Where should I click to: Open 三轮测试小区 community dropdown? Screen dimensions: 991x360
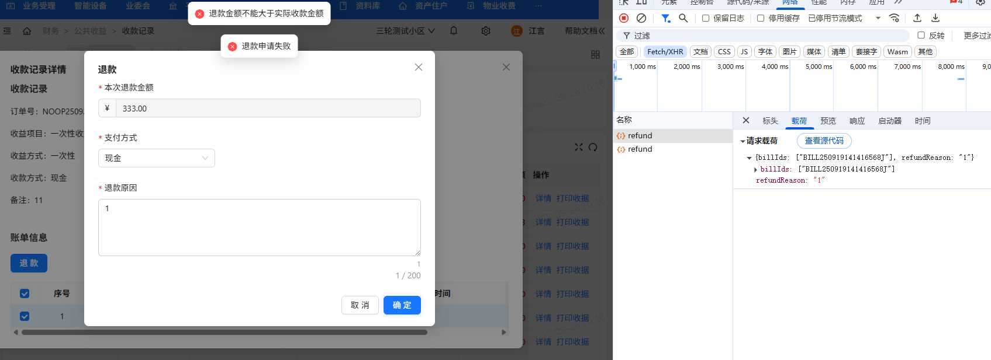[406, 31]
